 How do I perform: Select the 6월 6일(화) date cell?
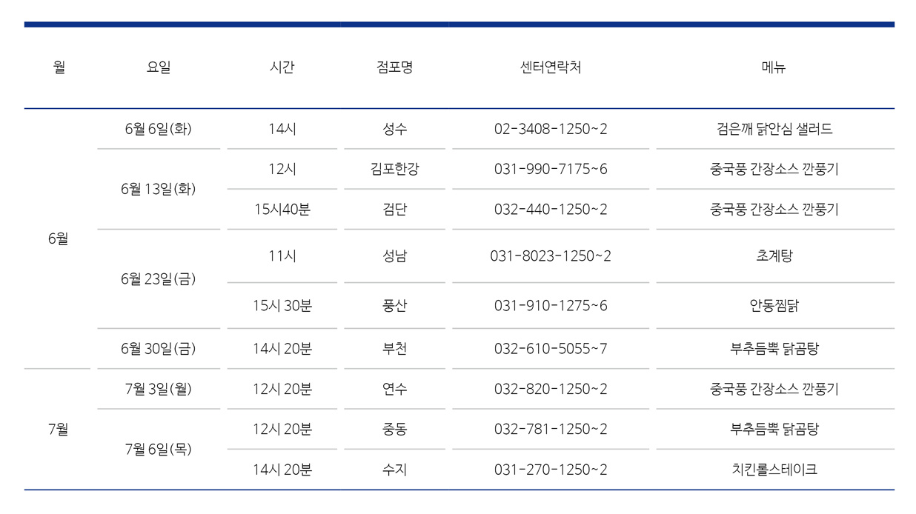click(159, 129)
